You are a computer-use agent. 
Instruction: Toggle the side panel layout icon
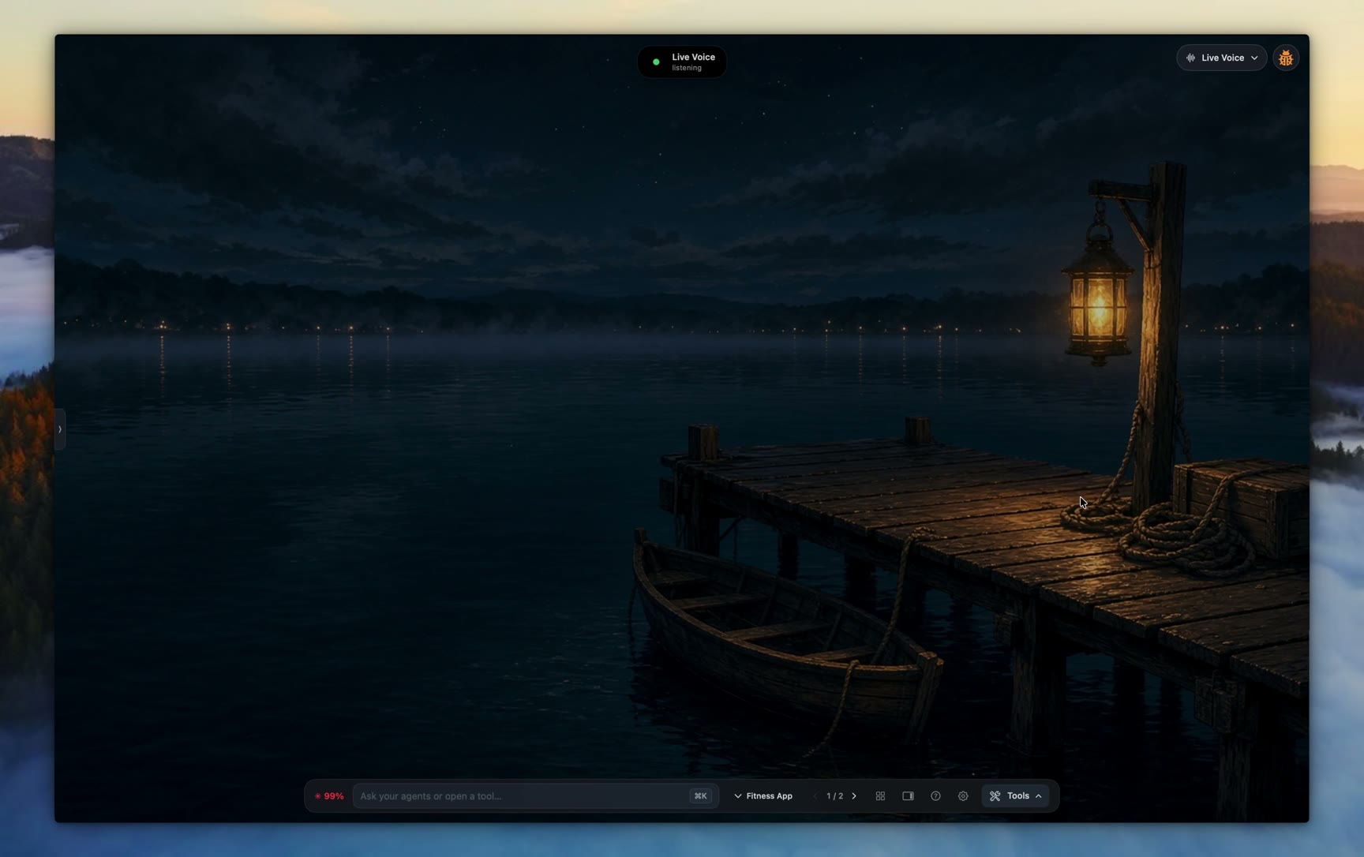click(x=908, y=796)
